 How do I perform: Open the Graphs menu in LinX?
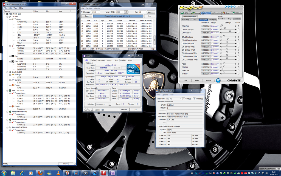(x=97, y=8)
